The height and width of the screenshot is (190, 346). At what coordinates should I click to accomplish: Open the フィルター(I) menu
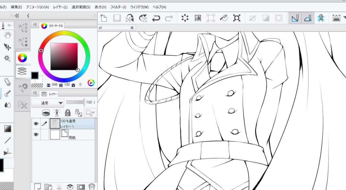click(118, 7)
